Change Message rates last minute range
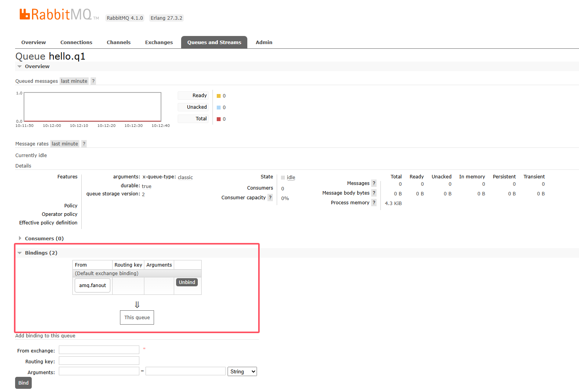Image resolution: width=579 pixels, height=390 pixels. (65, 144)
